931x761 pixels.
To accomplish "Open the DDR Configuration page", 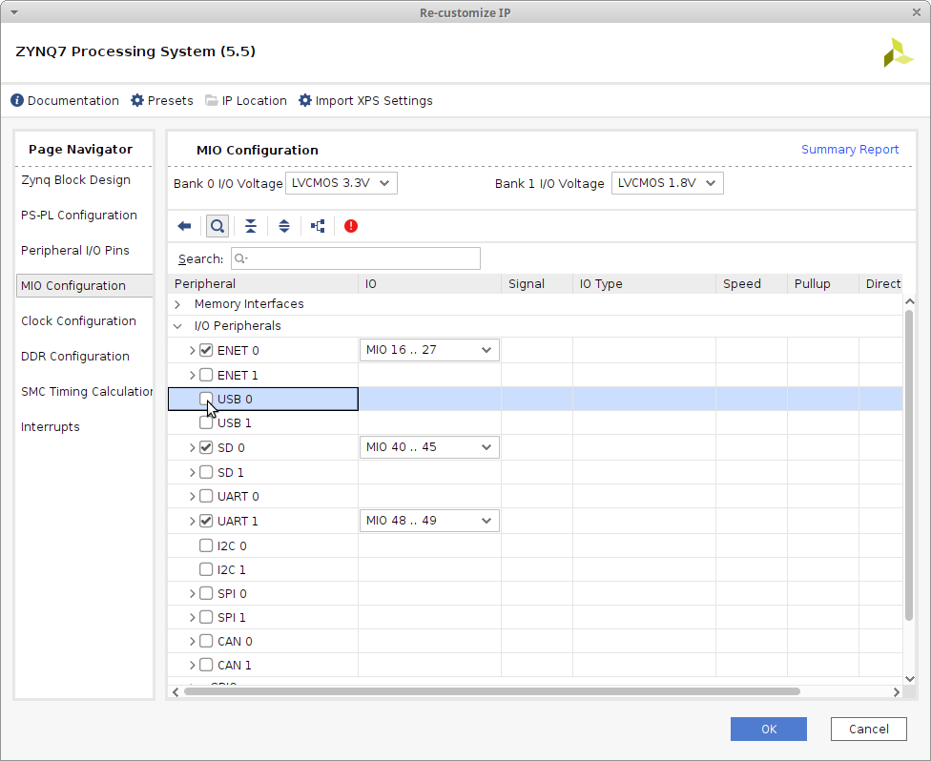I will [x=75, y=356].
